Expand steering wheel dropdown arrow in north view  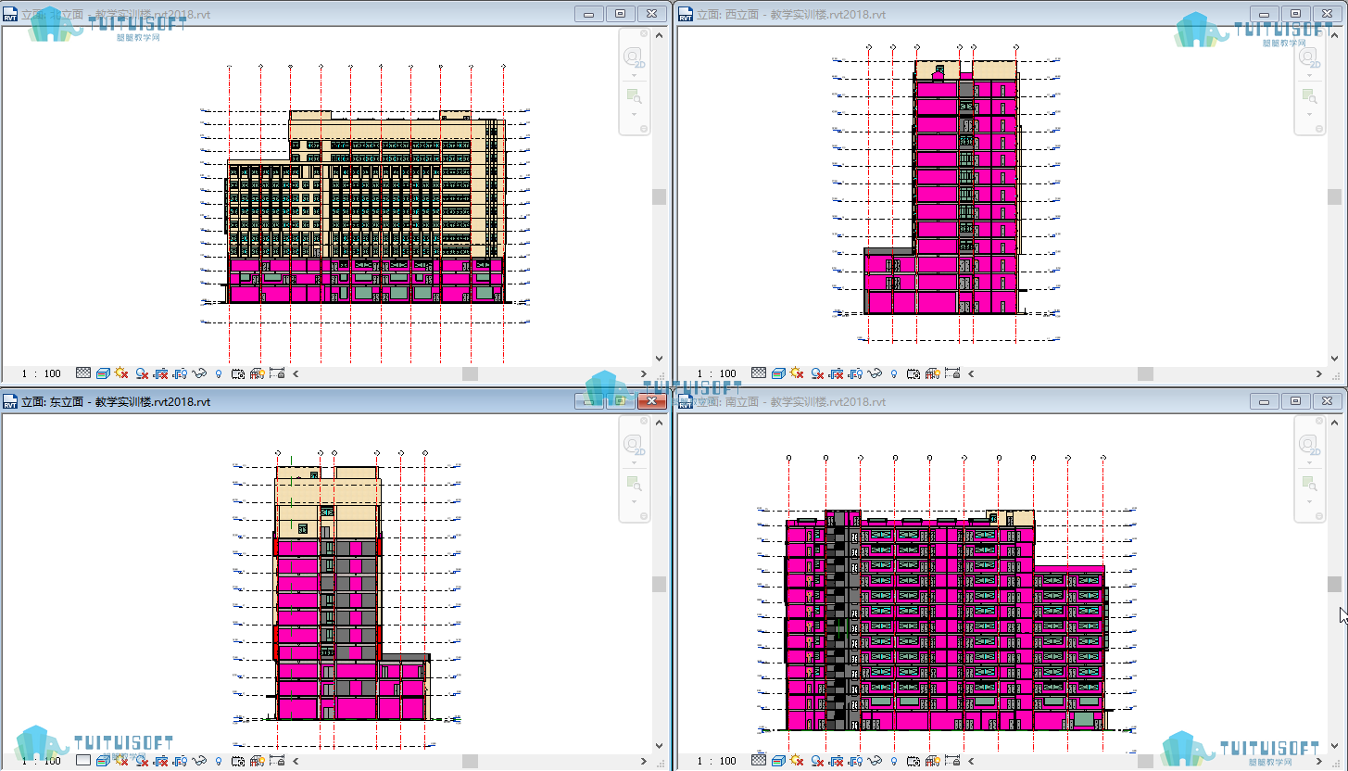(x=635, y=76)
